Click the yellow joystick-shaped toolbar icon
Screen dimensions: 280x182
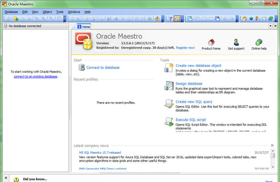click(157, 19)
